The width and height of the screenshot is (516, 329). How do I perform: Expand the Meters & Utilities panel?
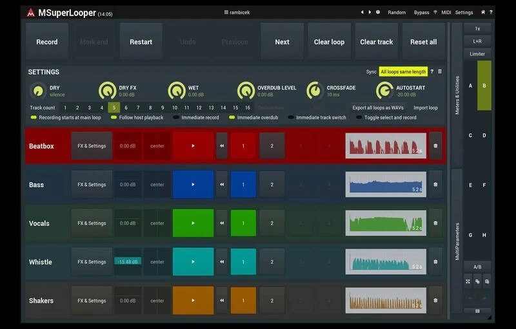click(x=457, y=95)
